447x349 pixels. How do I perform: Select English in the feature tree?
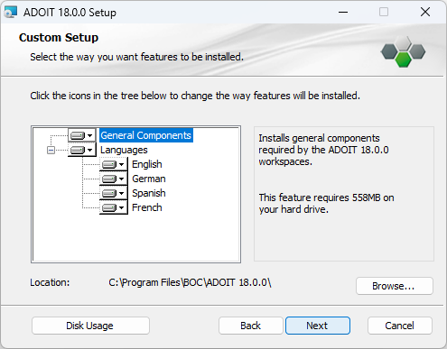point(147,164)
